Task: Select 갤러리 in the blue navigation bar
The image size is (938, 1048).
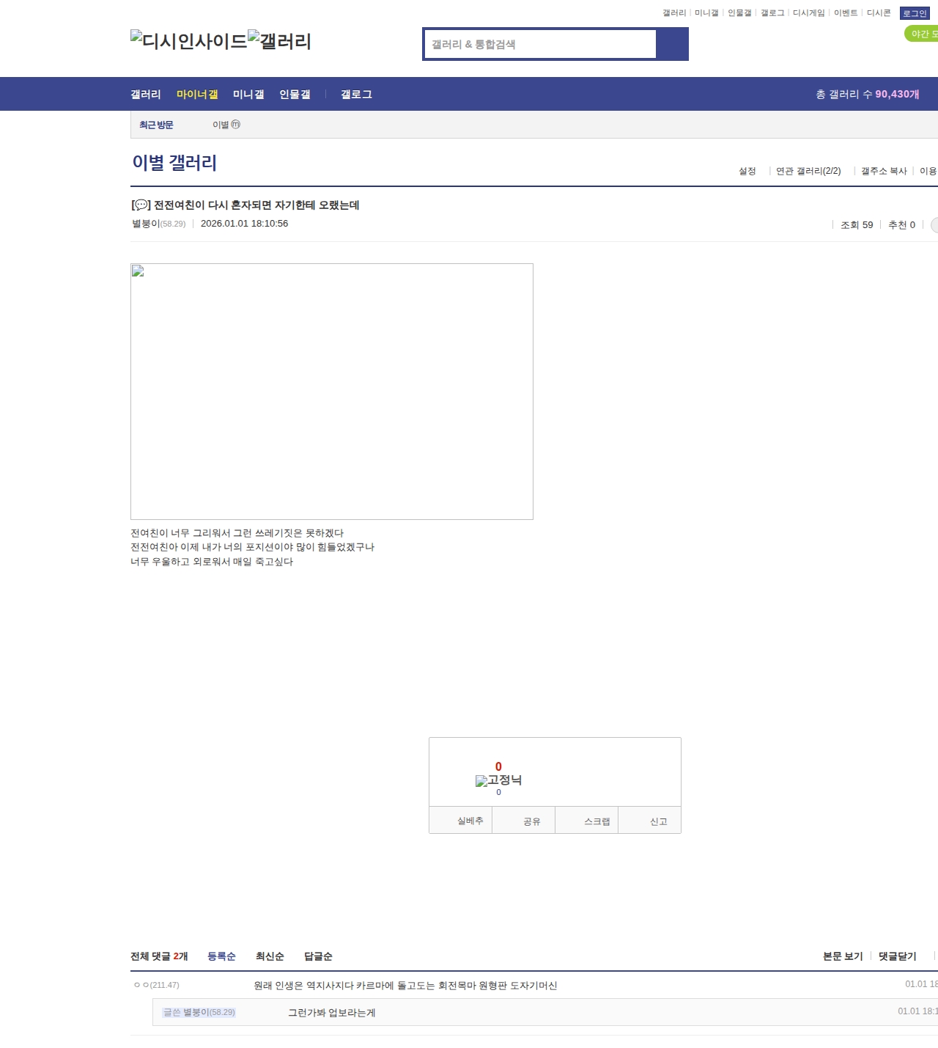Action: tap(146, 95)
